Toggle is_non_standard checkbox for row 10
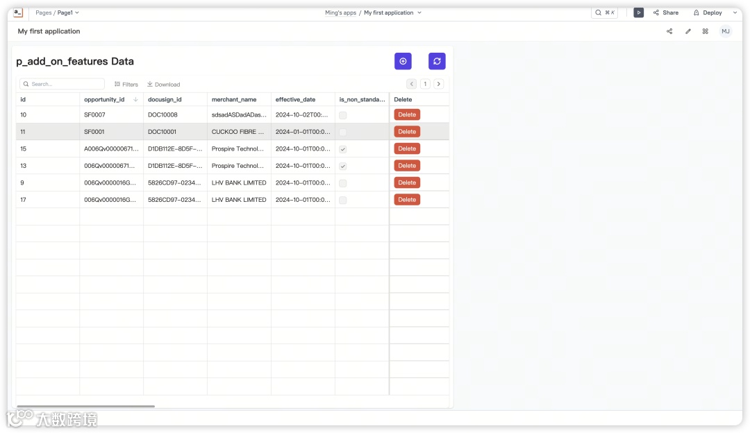 (x=343, y=115)
